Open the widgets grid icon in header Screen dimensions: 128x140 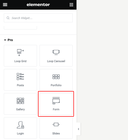71,5
